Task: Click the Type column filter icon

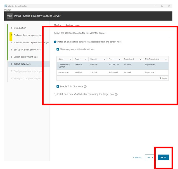Action: (86, 59)
